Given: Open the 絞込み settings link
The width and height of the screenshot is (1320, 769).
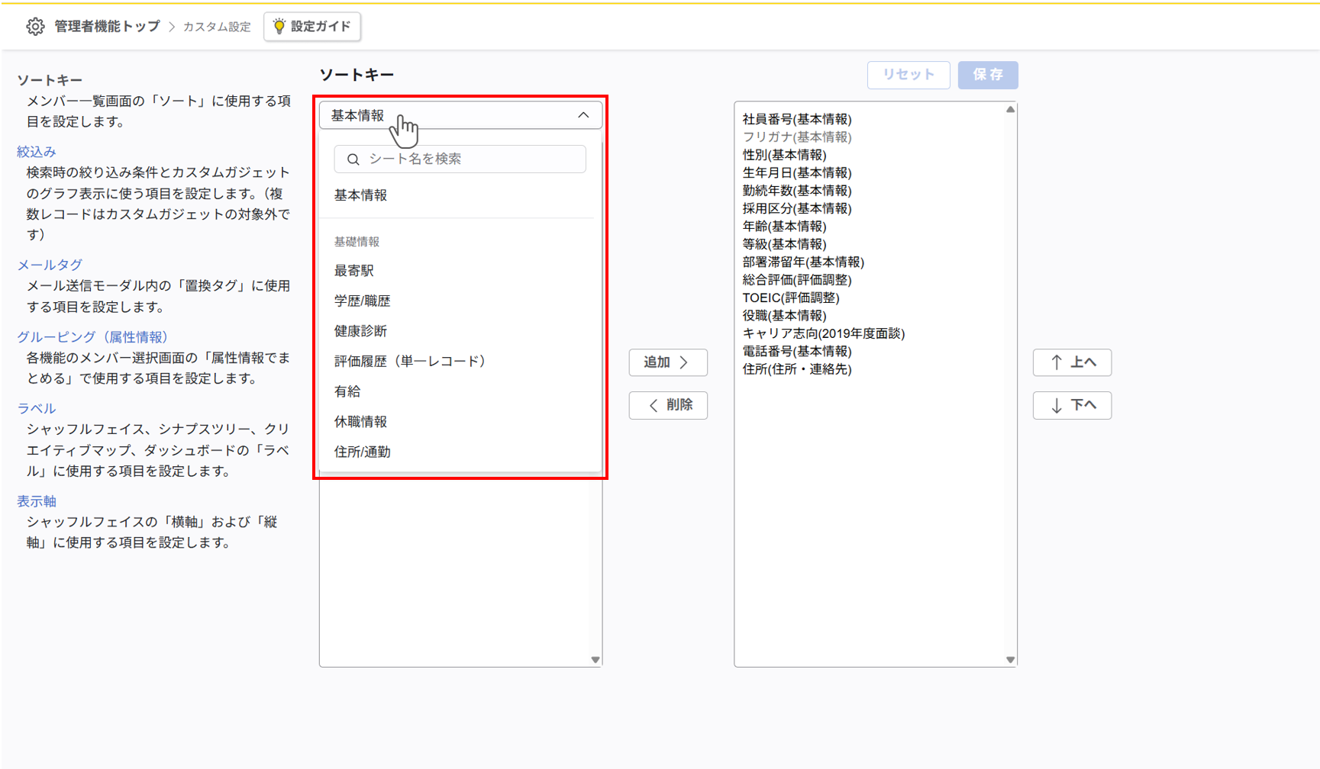Looking at the screenshot, I should (x=37, y=152).
